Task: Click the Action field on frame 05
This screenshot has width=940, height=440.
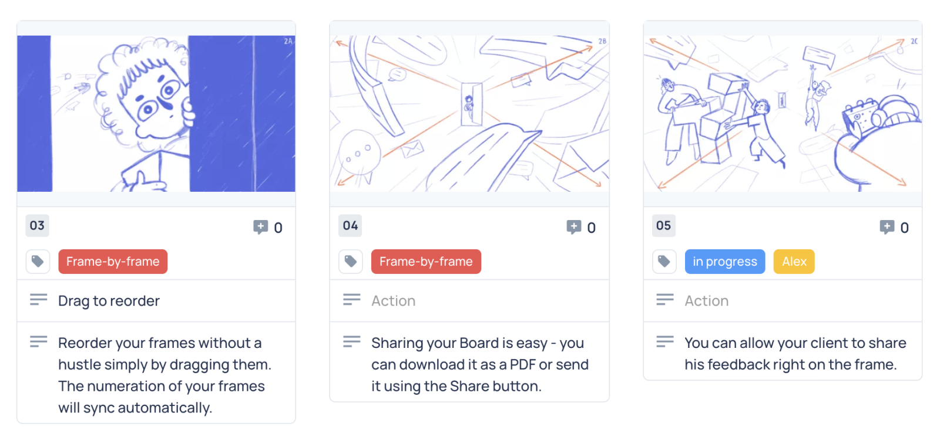Action: click(783, 301)
